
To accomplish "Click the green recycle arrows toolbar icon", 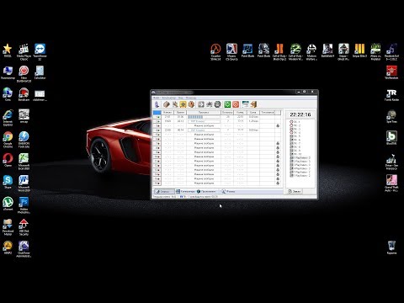I will tap(227, 104).
